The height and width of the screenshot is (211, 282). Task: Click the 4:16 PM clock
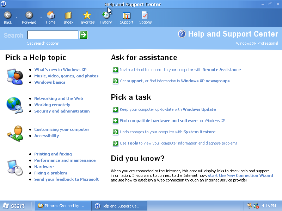pyautogui.click(x=269, y=206)
